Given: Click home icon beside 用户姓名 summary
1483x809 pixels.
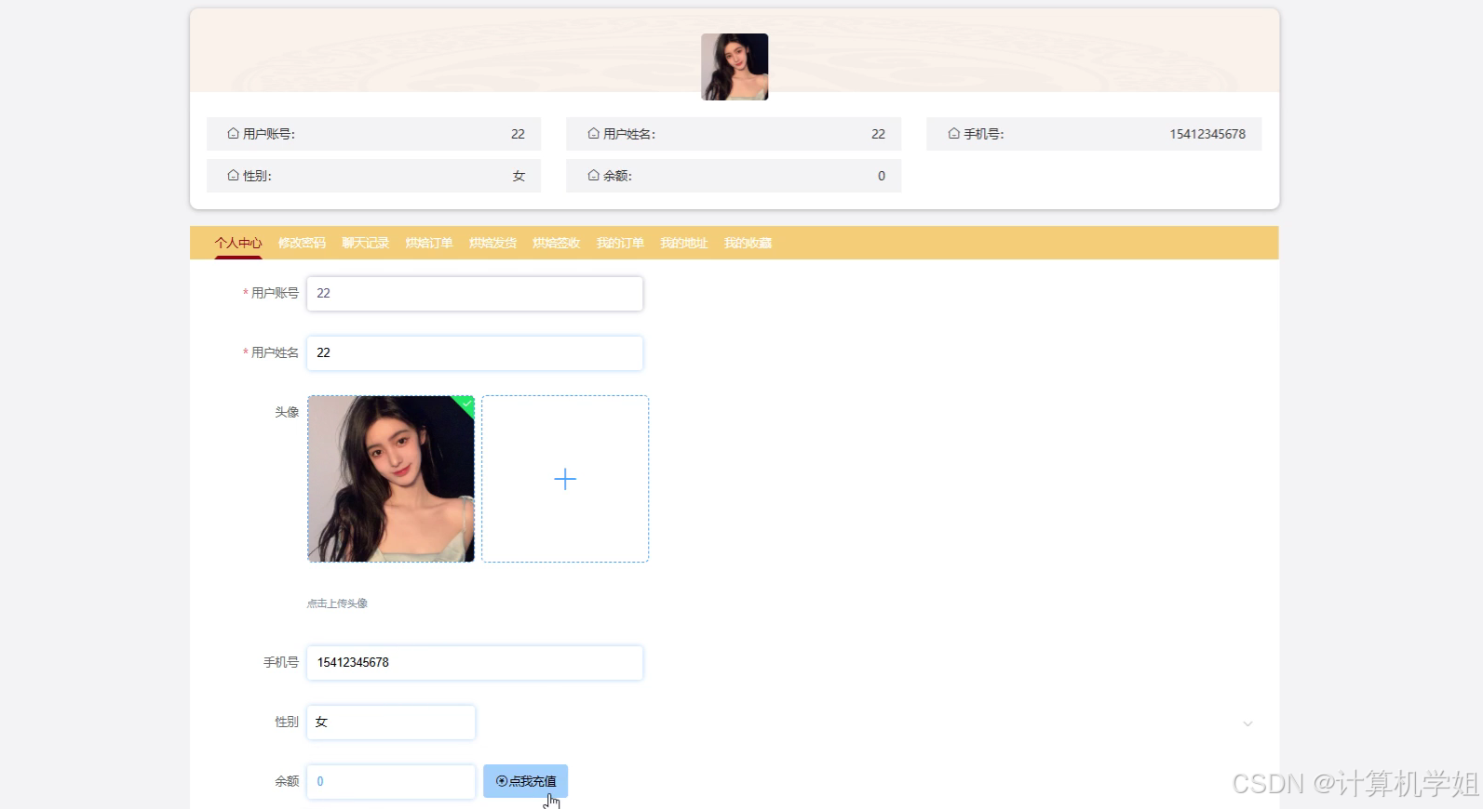Looking at the screenshot, I should point(593,133).
